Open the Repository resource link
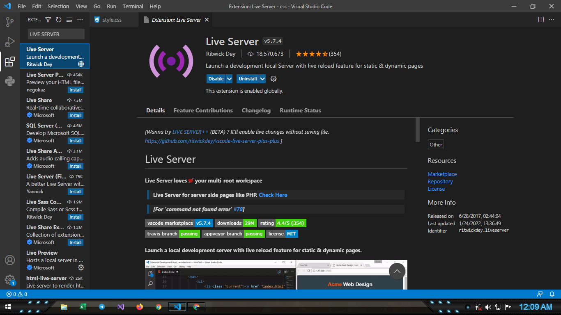 coord(440,181)
